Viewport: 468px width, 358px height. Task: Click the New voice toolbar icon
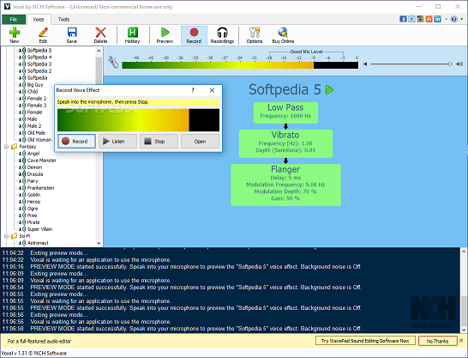(15, 35)
